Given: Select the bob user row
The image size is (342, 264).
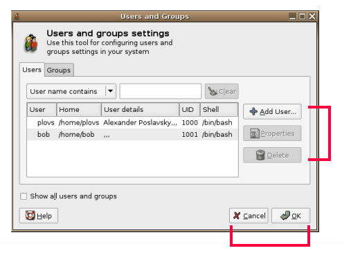Looking at the screenshot, I should pyautogui.click(x=132, y=135).
